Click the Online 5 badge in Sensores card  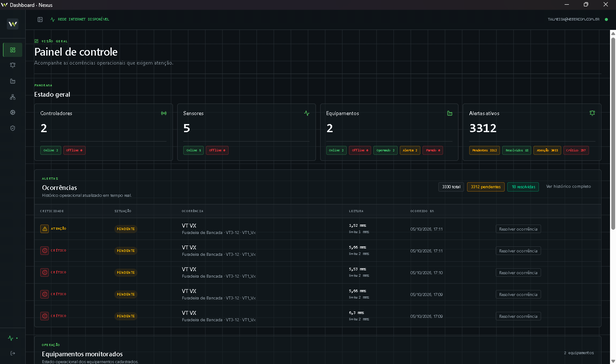click(193, 151)
